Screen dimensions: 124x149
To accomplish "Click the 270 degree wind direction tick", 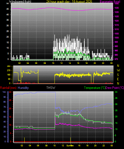I will tap(9, 71).
